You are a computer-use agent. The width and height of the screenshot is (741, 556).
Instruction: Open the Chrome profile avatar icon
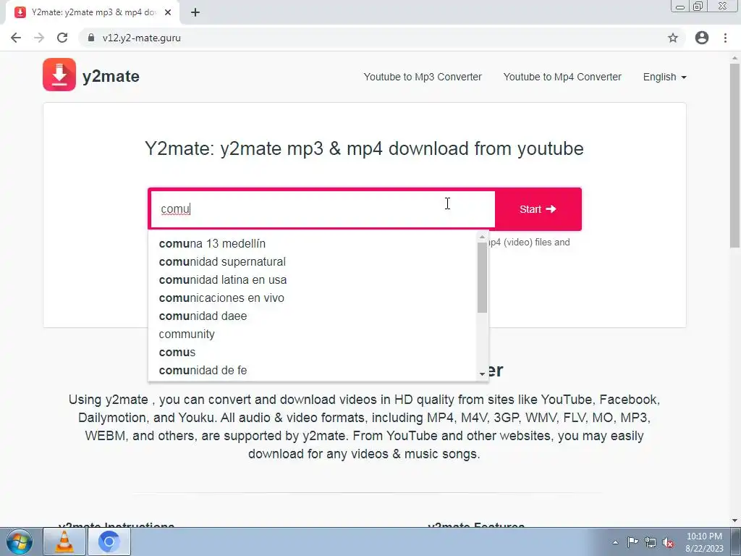point(702,38)
